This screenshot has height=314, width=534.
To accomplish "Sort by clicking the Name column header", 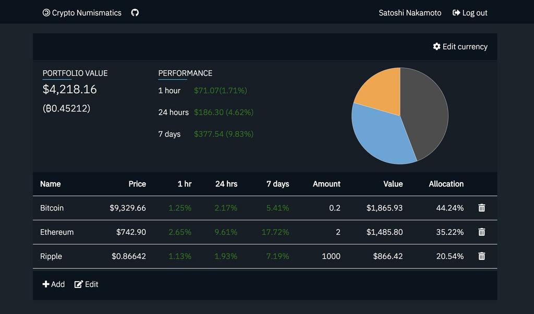I will (50, 184).
